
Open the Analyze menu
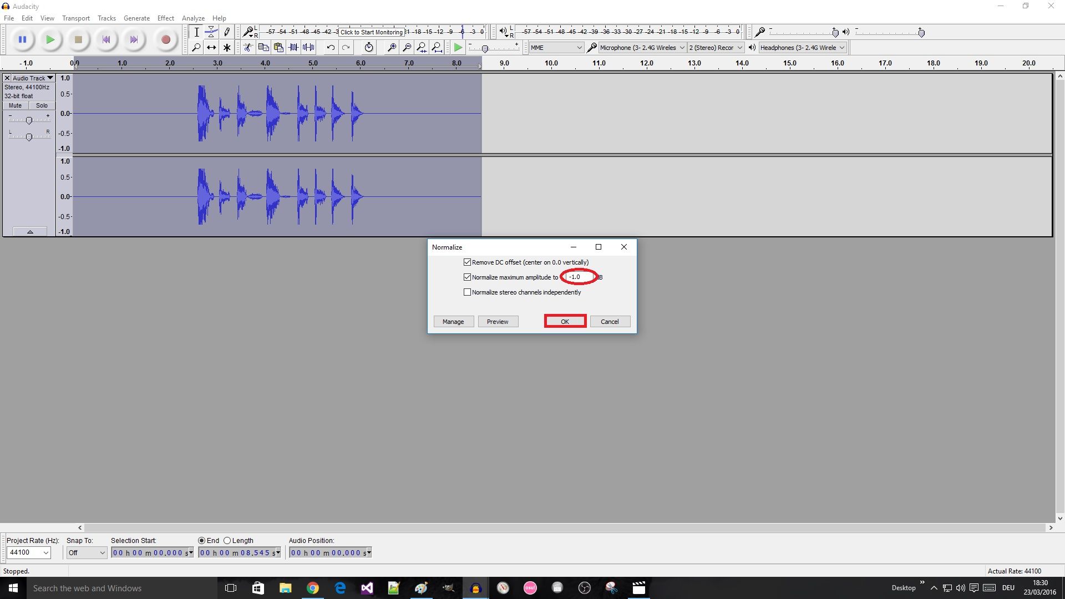[193, 18]
